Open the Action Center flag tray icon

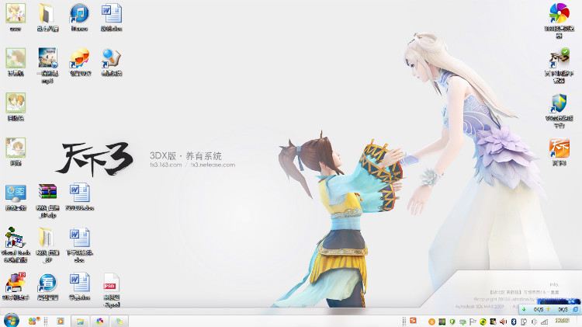[x=473, y=322]
